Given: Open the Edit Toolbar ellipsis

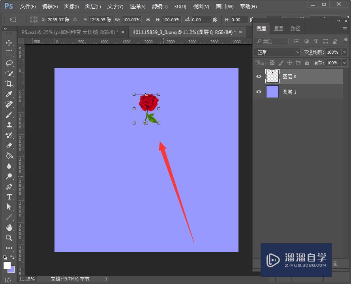Looking at the screenshot, I should tap(9, 248).
